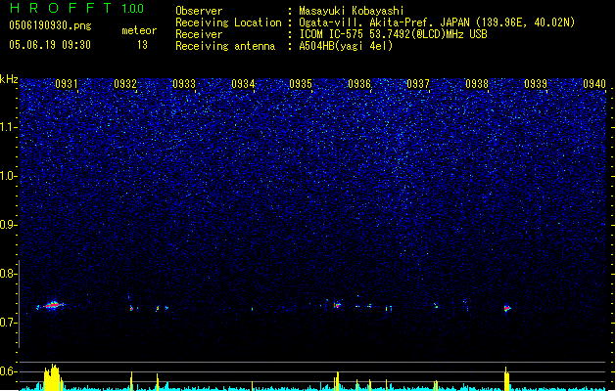
Task: Select the ICOM IC-575 receiver description
Action: pyautogui.click(x=394, y=34)
